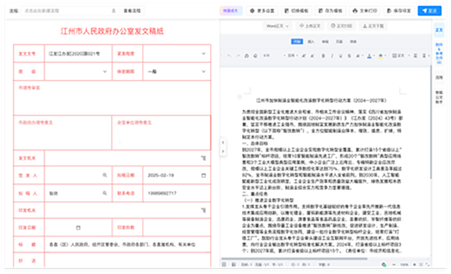
Task: Open the calendar icon for 拟稿日期
Action: coord(204,175)
